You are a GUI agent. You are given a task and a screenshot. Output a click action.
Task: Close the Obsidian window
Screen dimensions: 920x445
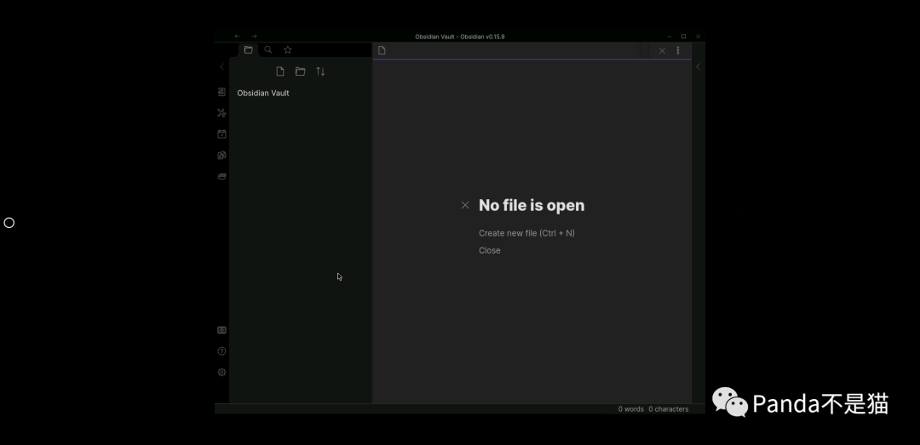[699, 37]
